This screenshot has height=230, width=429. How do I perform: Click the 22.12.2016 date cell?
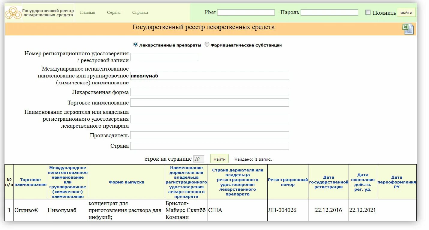328,210
